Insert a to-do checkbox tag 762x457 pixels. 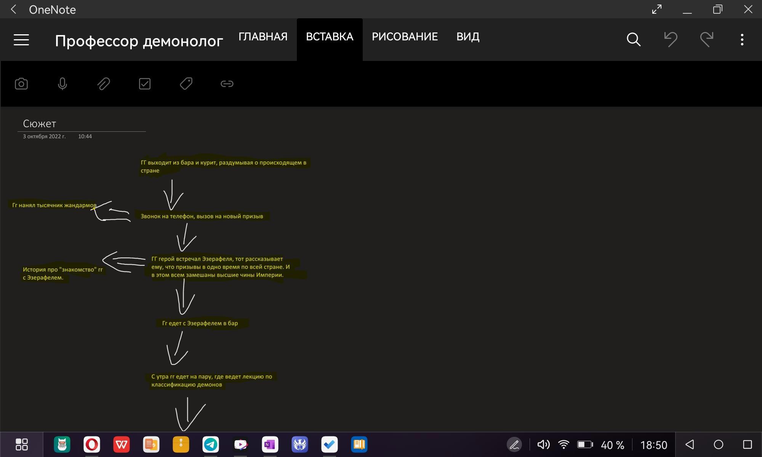point(145,84)
